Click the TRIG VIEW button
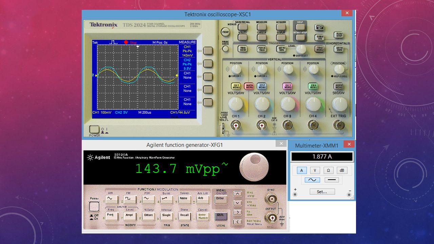 [242, 49]
